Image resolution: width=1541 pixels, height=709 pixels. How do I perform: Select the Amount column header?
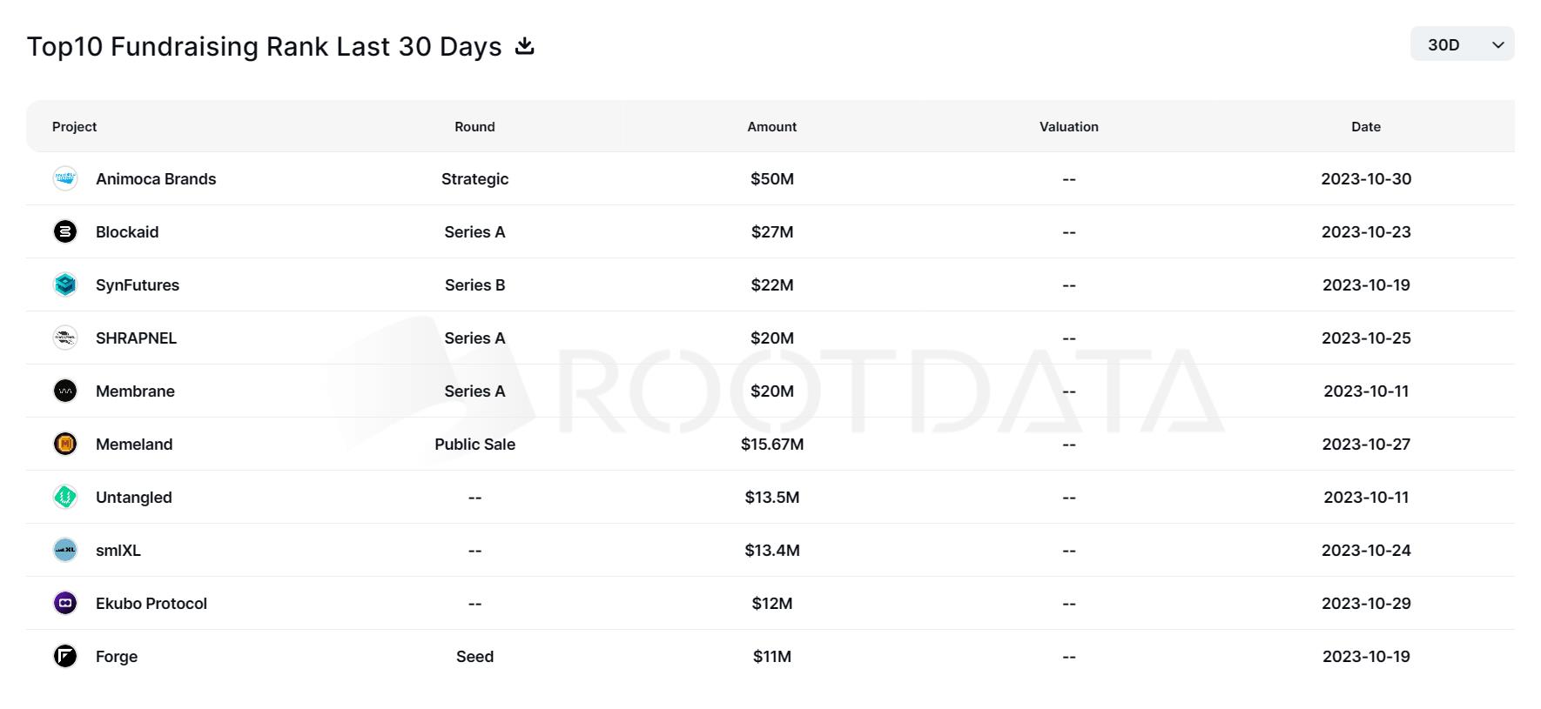tap(771, 126)
